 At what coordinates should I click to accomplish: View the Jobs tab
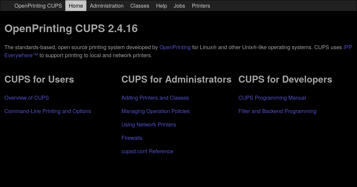pyautogui.click(x=179, y=6)
